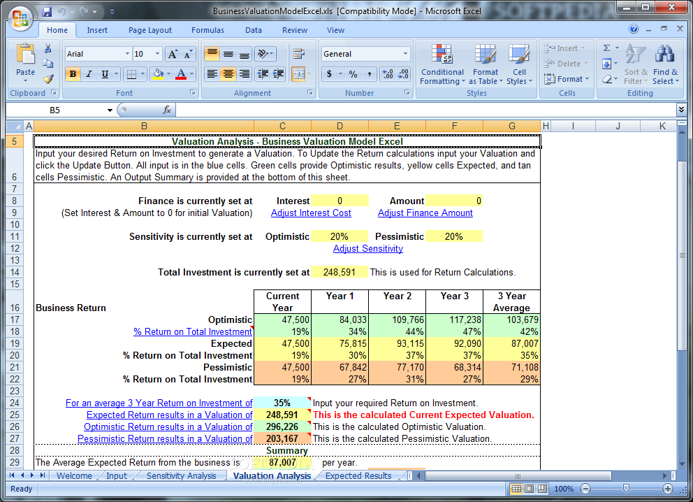The width and height of the screenshot is (693, 502).
Task: Open the Arial font name dropdown
Action: point(127,54)
